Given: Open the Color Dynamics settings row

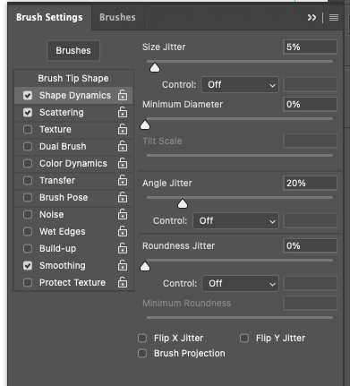Looking at the screenshot, I should tap(73, 164).
